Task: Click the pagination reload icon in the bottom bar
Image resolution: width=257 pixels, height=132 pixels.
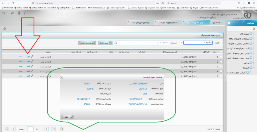Action: point(62,129)
